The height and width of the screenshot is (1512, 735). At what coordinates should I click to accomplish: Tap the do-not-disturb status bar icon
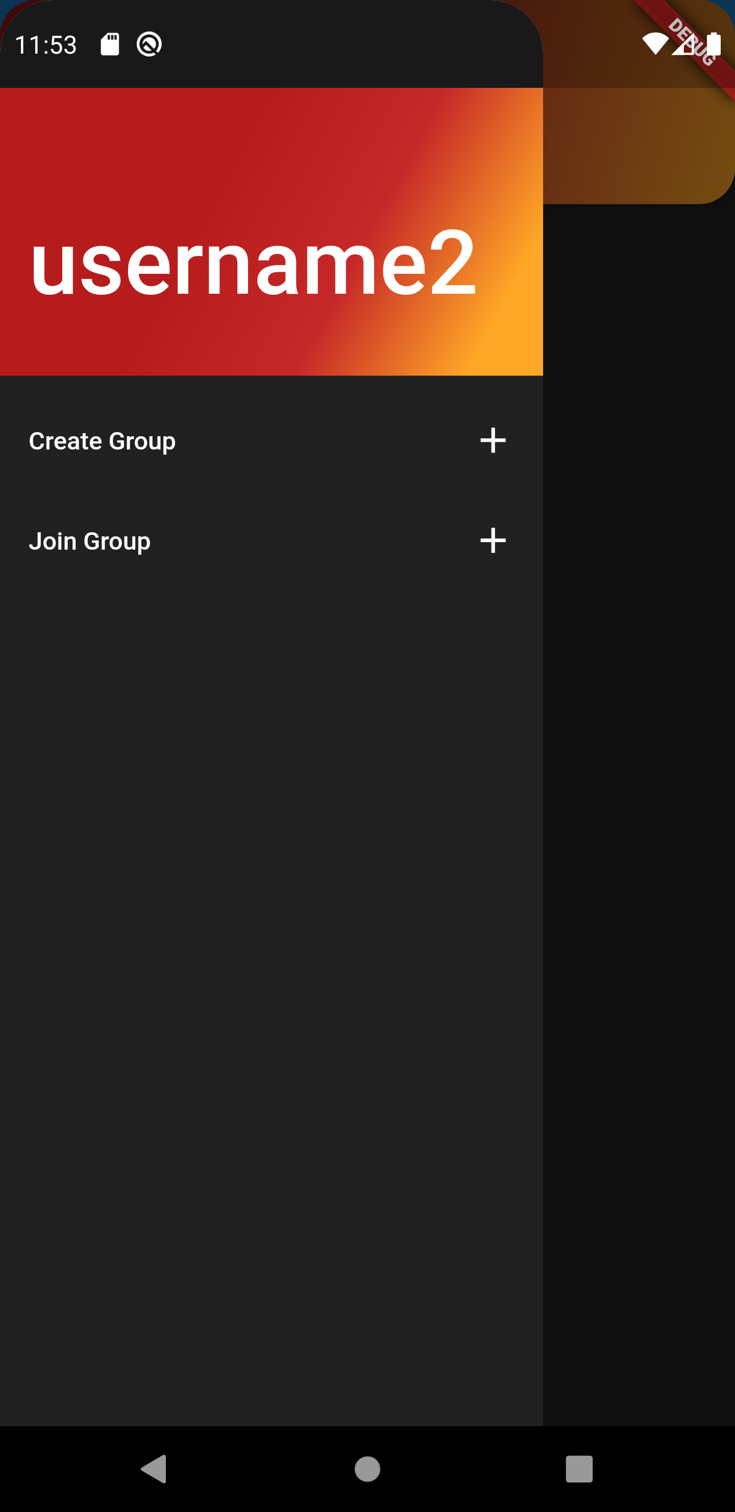point(149,44)
